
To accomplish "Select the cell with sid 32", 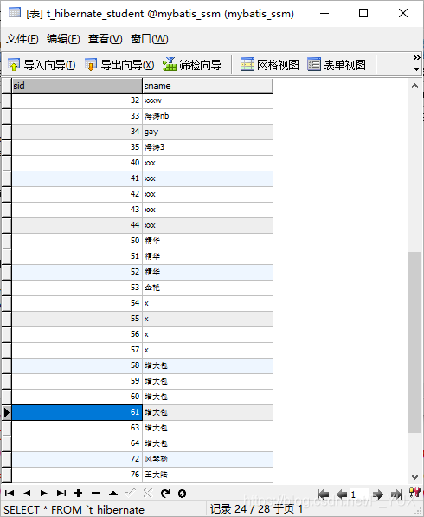I will point(77,100).
